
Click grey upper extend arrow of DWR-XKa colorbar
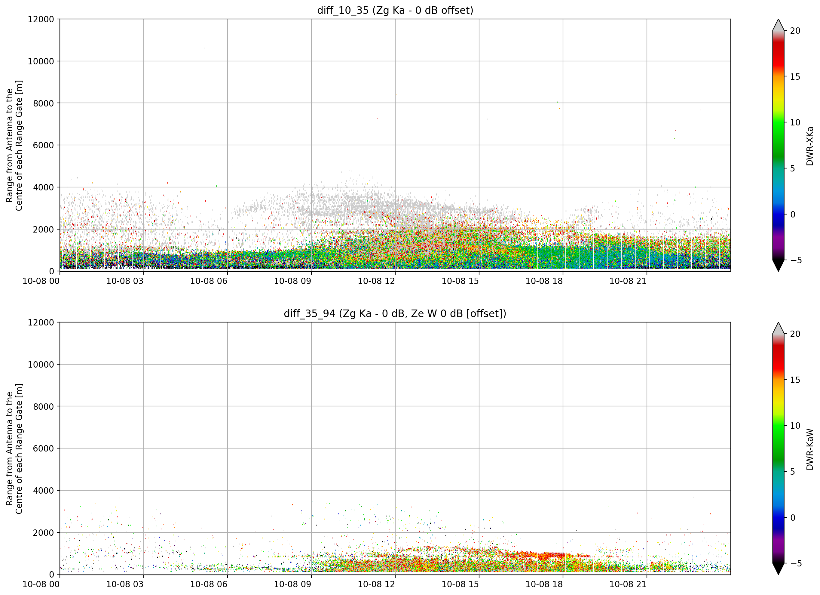[x=779, y=25]
